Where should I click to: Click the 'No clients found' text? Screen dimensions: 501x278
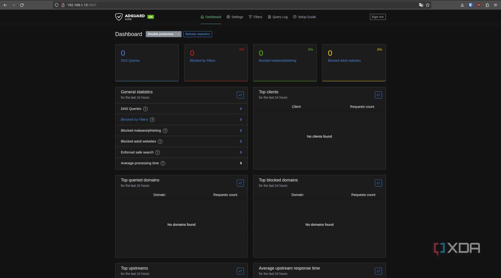click(319, 137)
